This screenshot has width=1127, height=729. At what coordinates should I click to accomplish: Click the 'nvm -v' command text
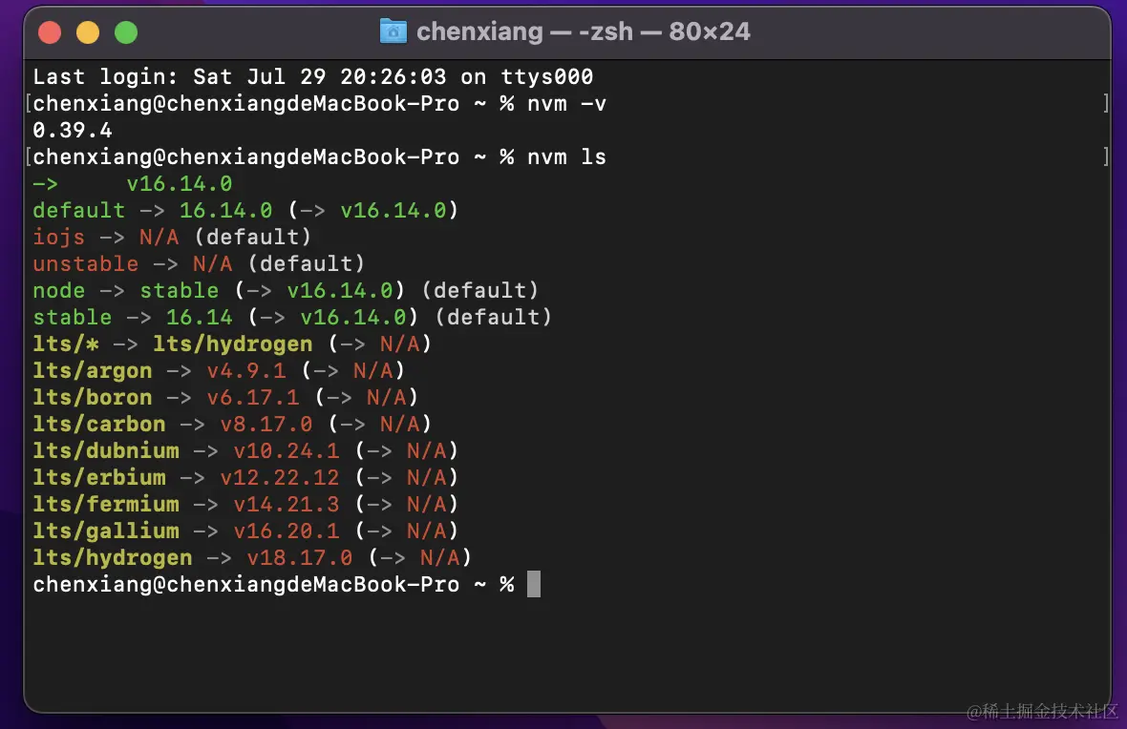(566, 103)
